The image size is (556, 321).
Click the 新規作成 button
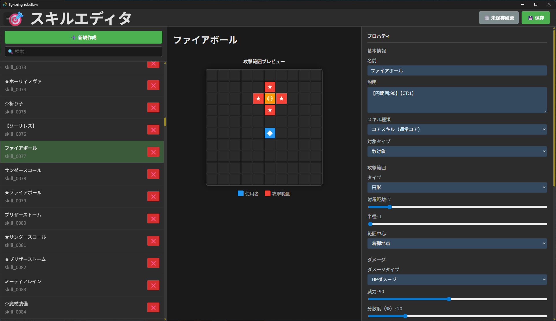[83, 38]
